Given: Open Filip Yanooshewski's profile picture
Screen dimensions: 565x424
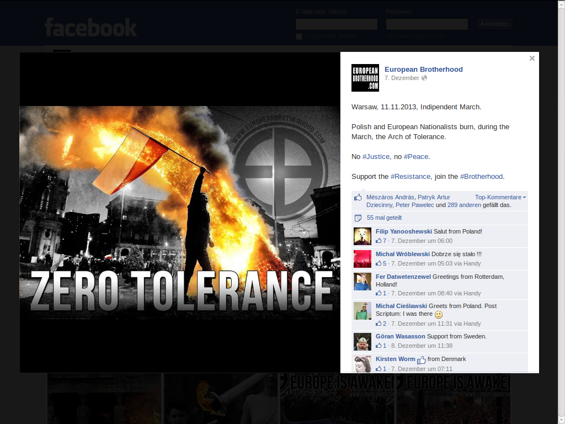Looking at the screenshot, I should pyautogui.click(x=363, y=236).
